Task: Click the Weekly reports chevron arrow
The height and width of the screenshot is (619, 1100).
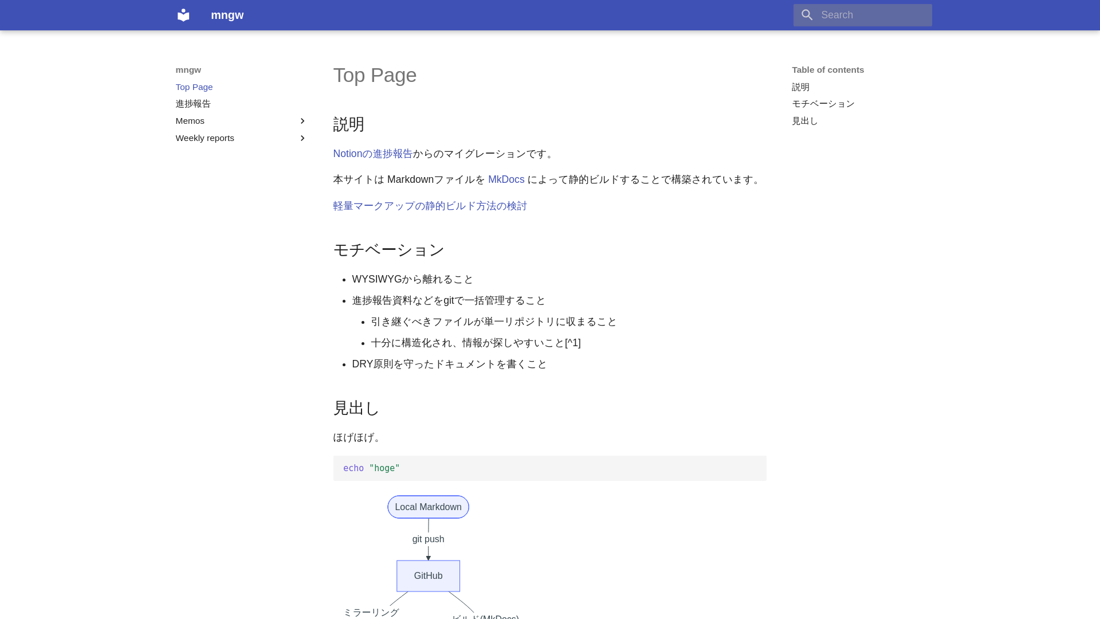Action: (x=302, y=138)
